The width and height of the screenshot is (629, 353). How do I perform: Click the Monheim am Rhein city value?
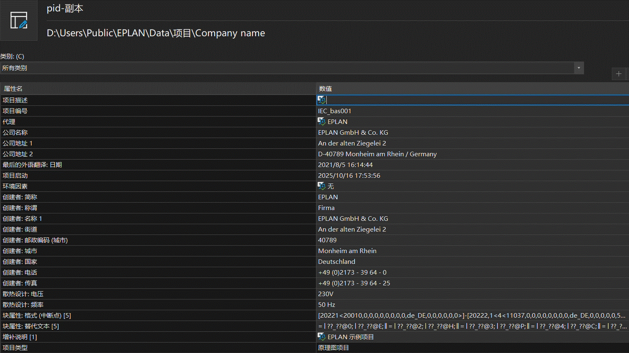347,251
